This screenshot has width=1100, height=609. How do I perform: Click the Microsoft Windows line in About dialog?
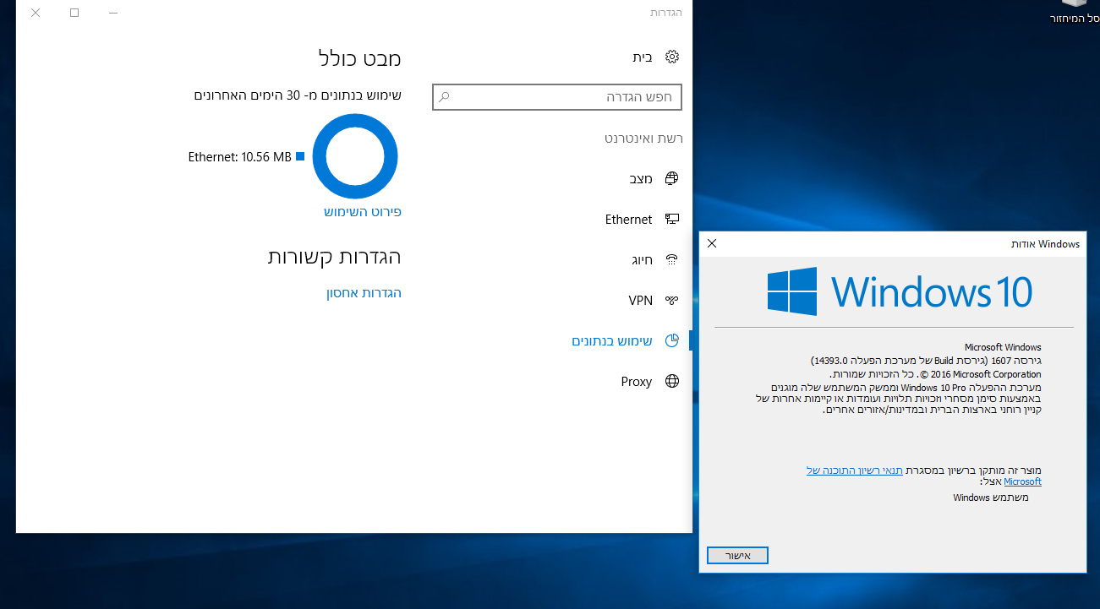[1004, 347]
